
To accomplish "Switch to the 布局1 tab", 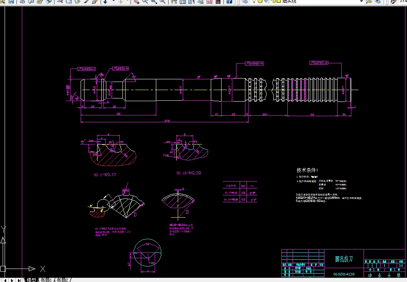I will (x=46, y=280).
